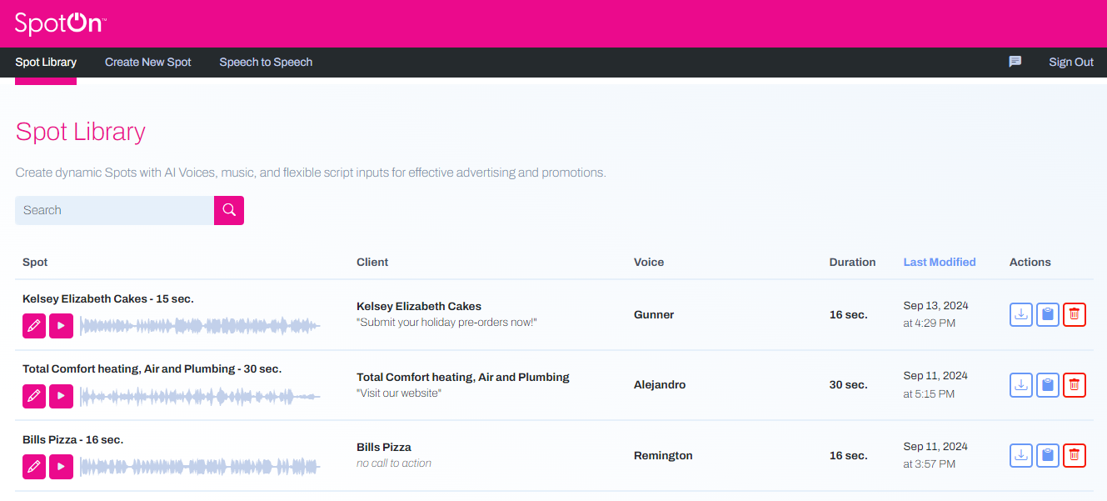Screen dimensions: 1107x501
Task: Download the Kelsey Elizabeth Cakes spot
Action: [x=1021, y=314]
